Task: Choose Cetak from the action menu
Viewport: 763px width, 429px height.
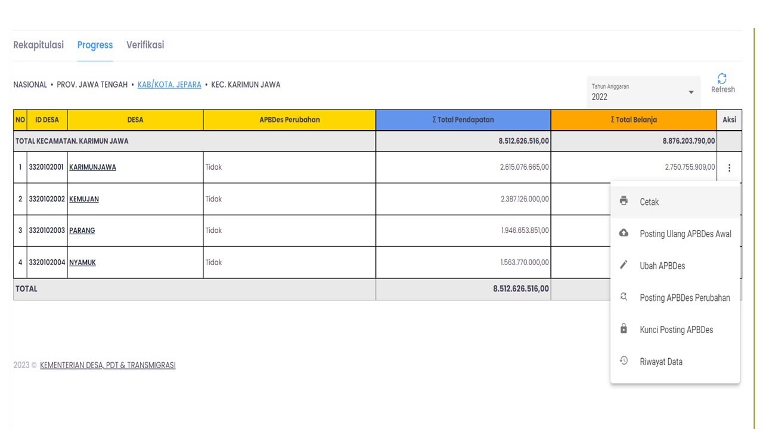Action: pos(675,202)
